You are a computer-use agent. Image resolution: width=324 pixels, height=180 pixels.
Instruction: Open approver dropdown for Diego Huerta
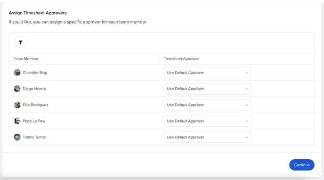coord(208,89)
